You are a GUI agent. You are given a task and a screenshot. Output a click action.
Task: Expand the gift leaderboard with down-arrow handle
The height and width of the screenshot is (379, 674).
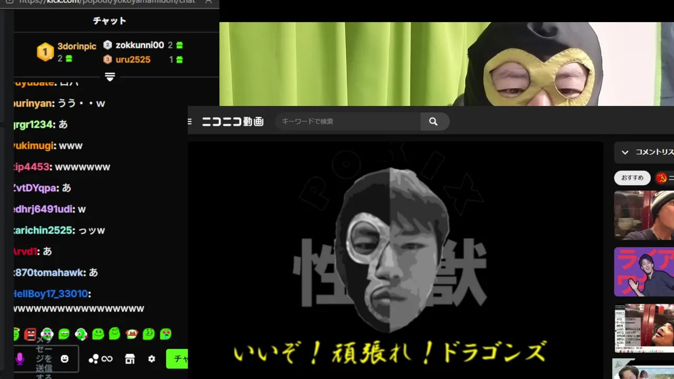point(110,77)
